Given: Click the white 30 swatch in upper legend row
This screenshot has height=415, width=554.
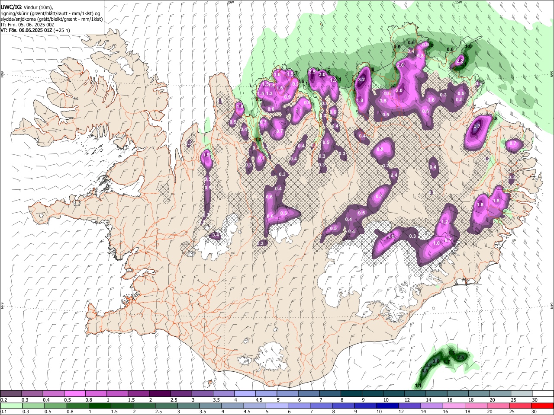Looking at the screenshot, I should (542, 394).
